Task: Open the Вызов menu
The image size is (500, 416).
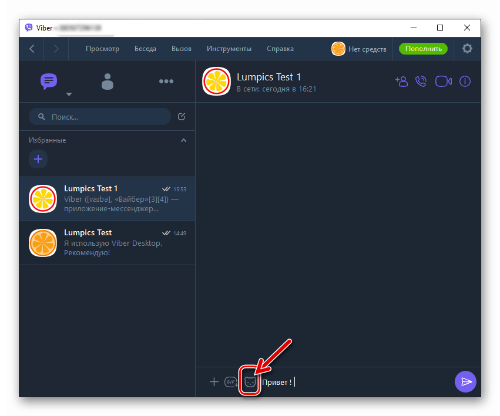Action: tap(182, 49)
